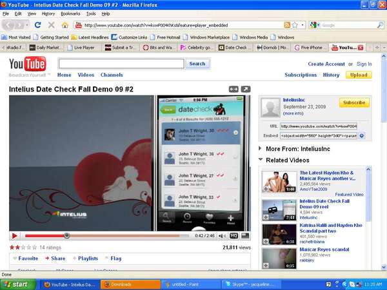The height and width of the screenshot is (290, 387).
Task: Add Katrina Halili video to queue plus icon
Action: [x=266, y=242]
